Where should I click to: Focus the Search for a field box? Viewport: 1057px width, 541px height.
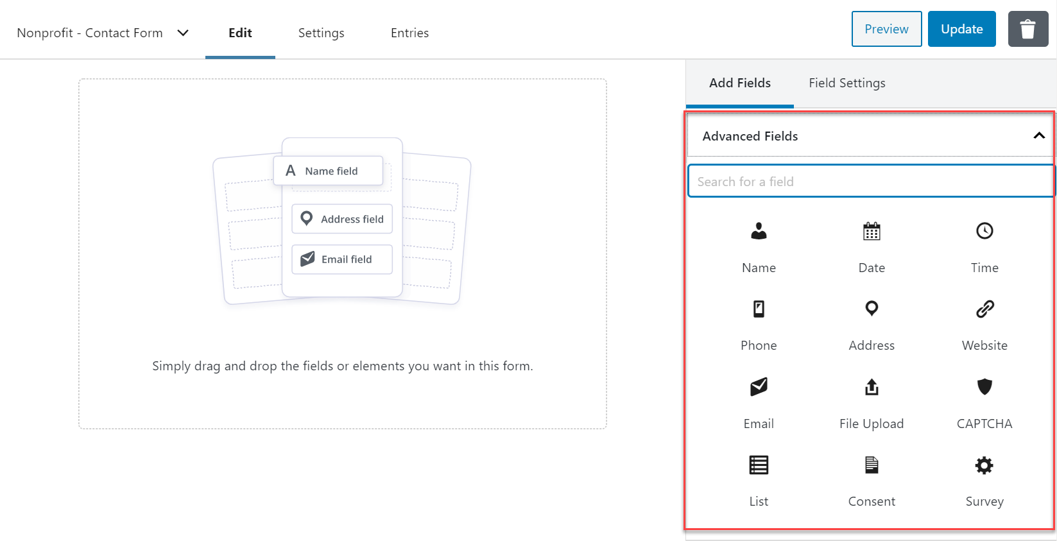(871, 181)
